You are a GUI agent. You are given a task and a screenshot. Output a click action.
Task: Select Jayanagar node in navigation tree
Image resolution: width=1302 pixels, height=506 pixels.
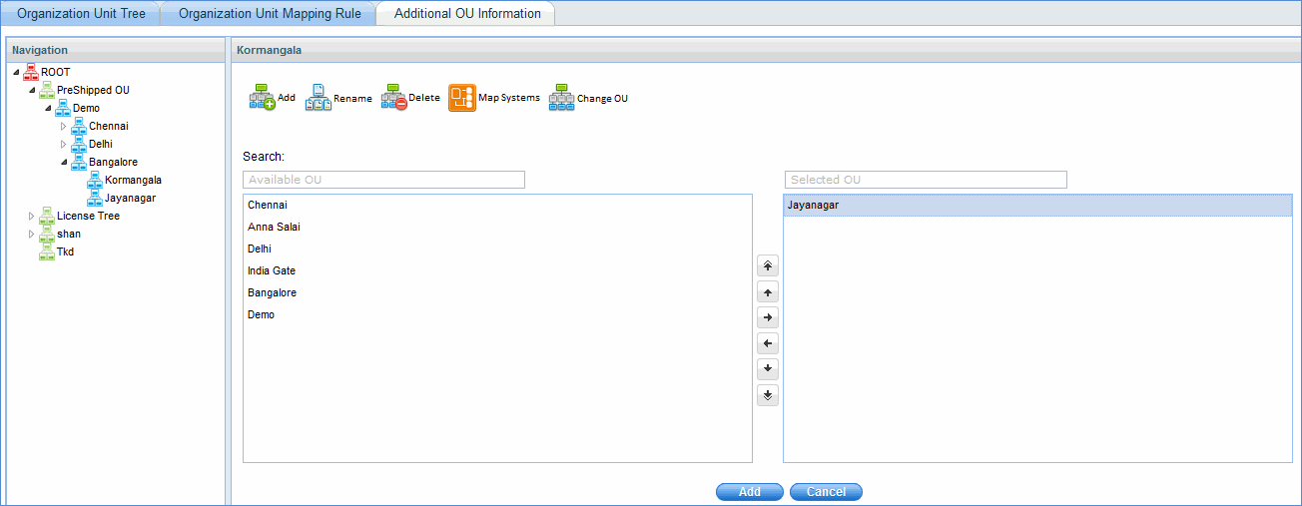pos(130,199)
